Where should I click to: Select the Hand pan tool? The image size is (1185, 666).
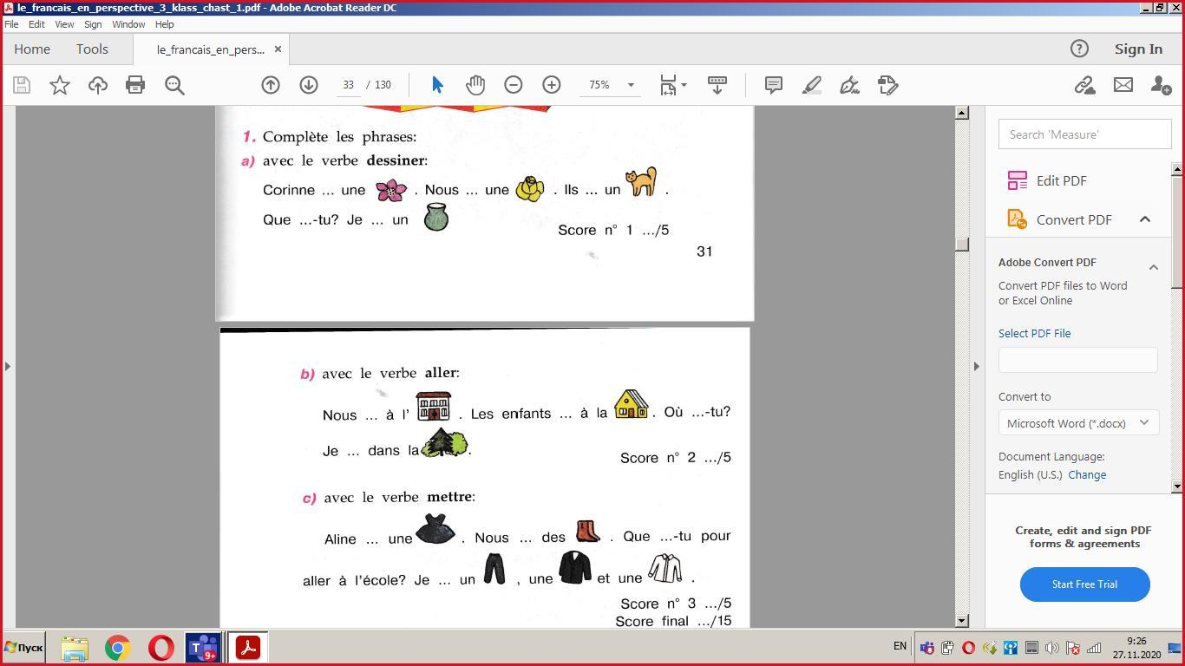(475, 85)
